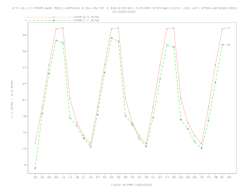
Task: Click the x-axis title FHOUR VHHMM:1200>0000
Action: click(x=131, y=185)
